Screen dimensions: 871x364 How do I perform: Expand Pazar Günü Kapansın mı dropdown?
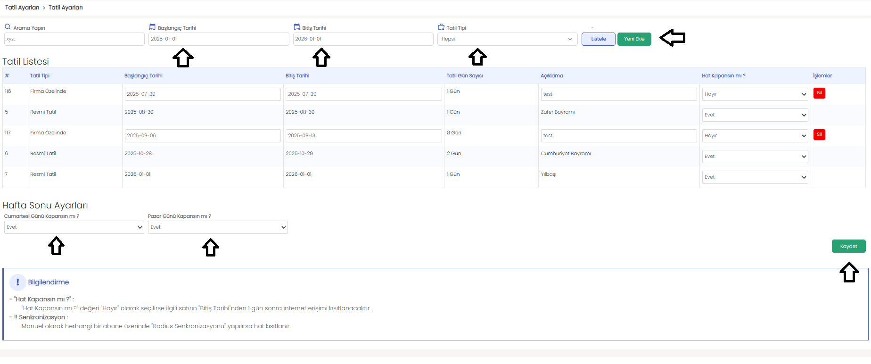pos(218,227)
